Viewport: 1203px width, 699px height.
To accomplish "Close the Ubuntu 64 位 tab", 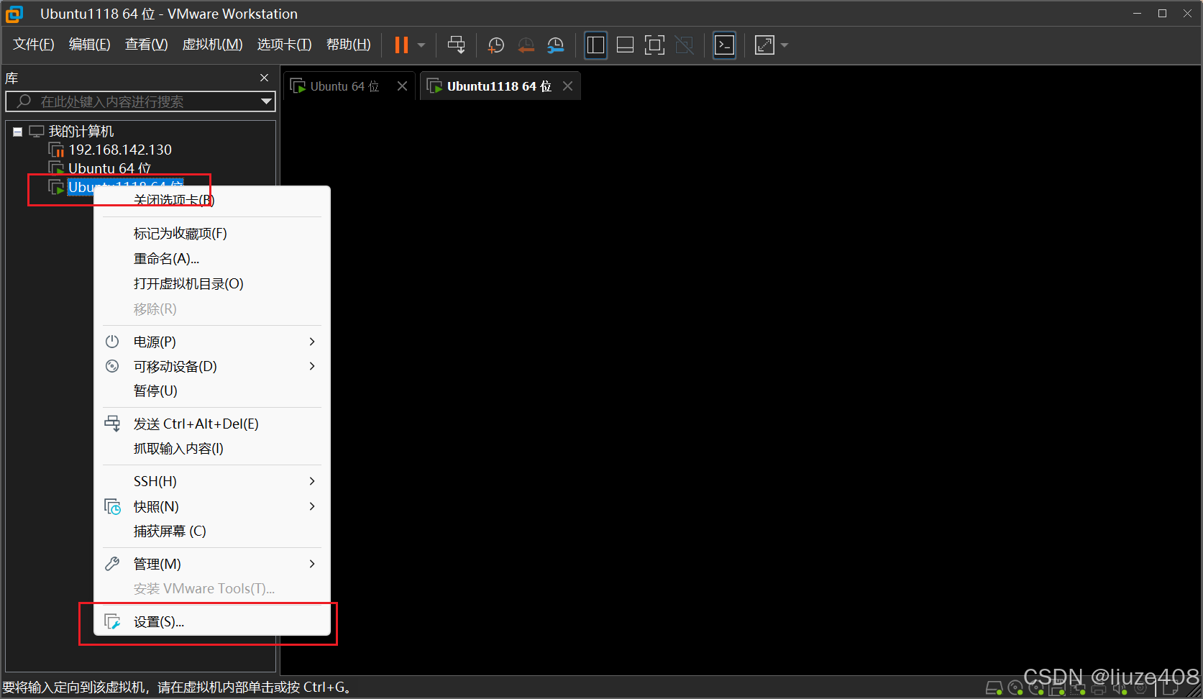I will pyautogui.click(x=403, y=86).
